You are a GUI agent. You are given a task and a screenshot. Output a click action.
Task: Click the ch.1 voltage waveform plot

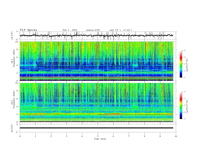(x=98, y=35)
